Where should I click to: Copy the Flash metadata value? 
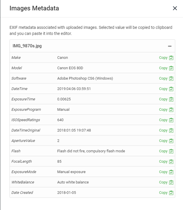pyautogui.click(x=163, y=151)
